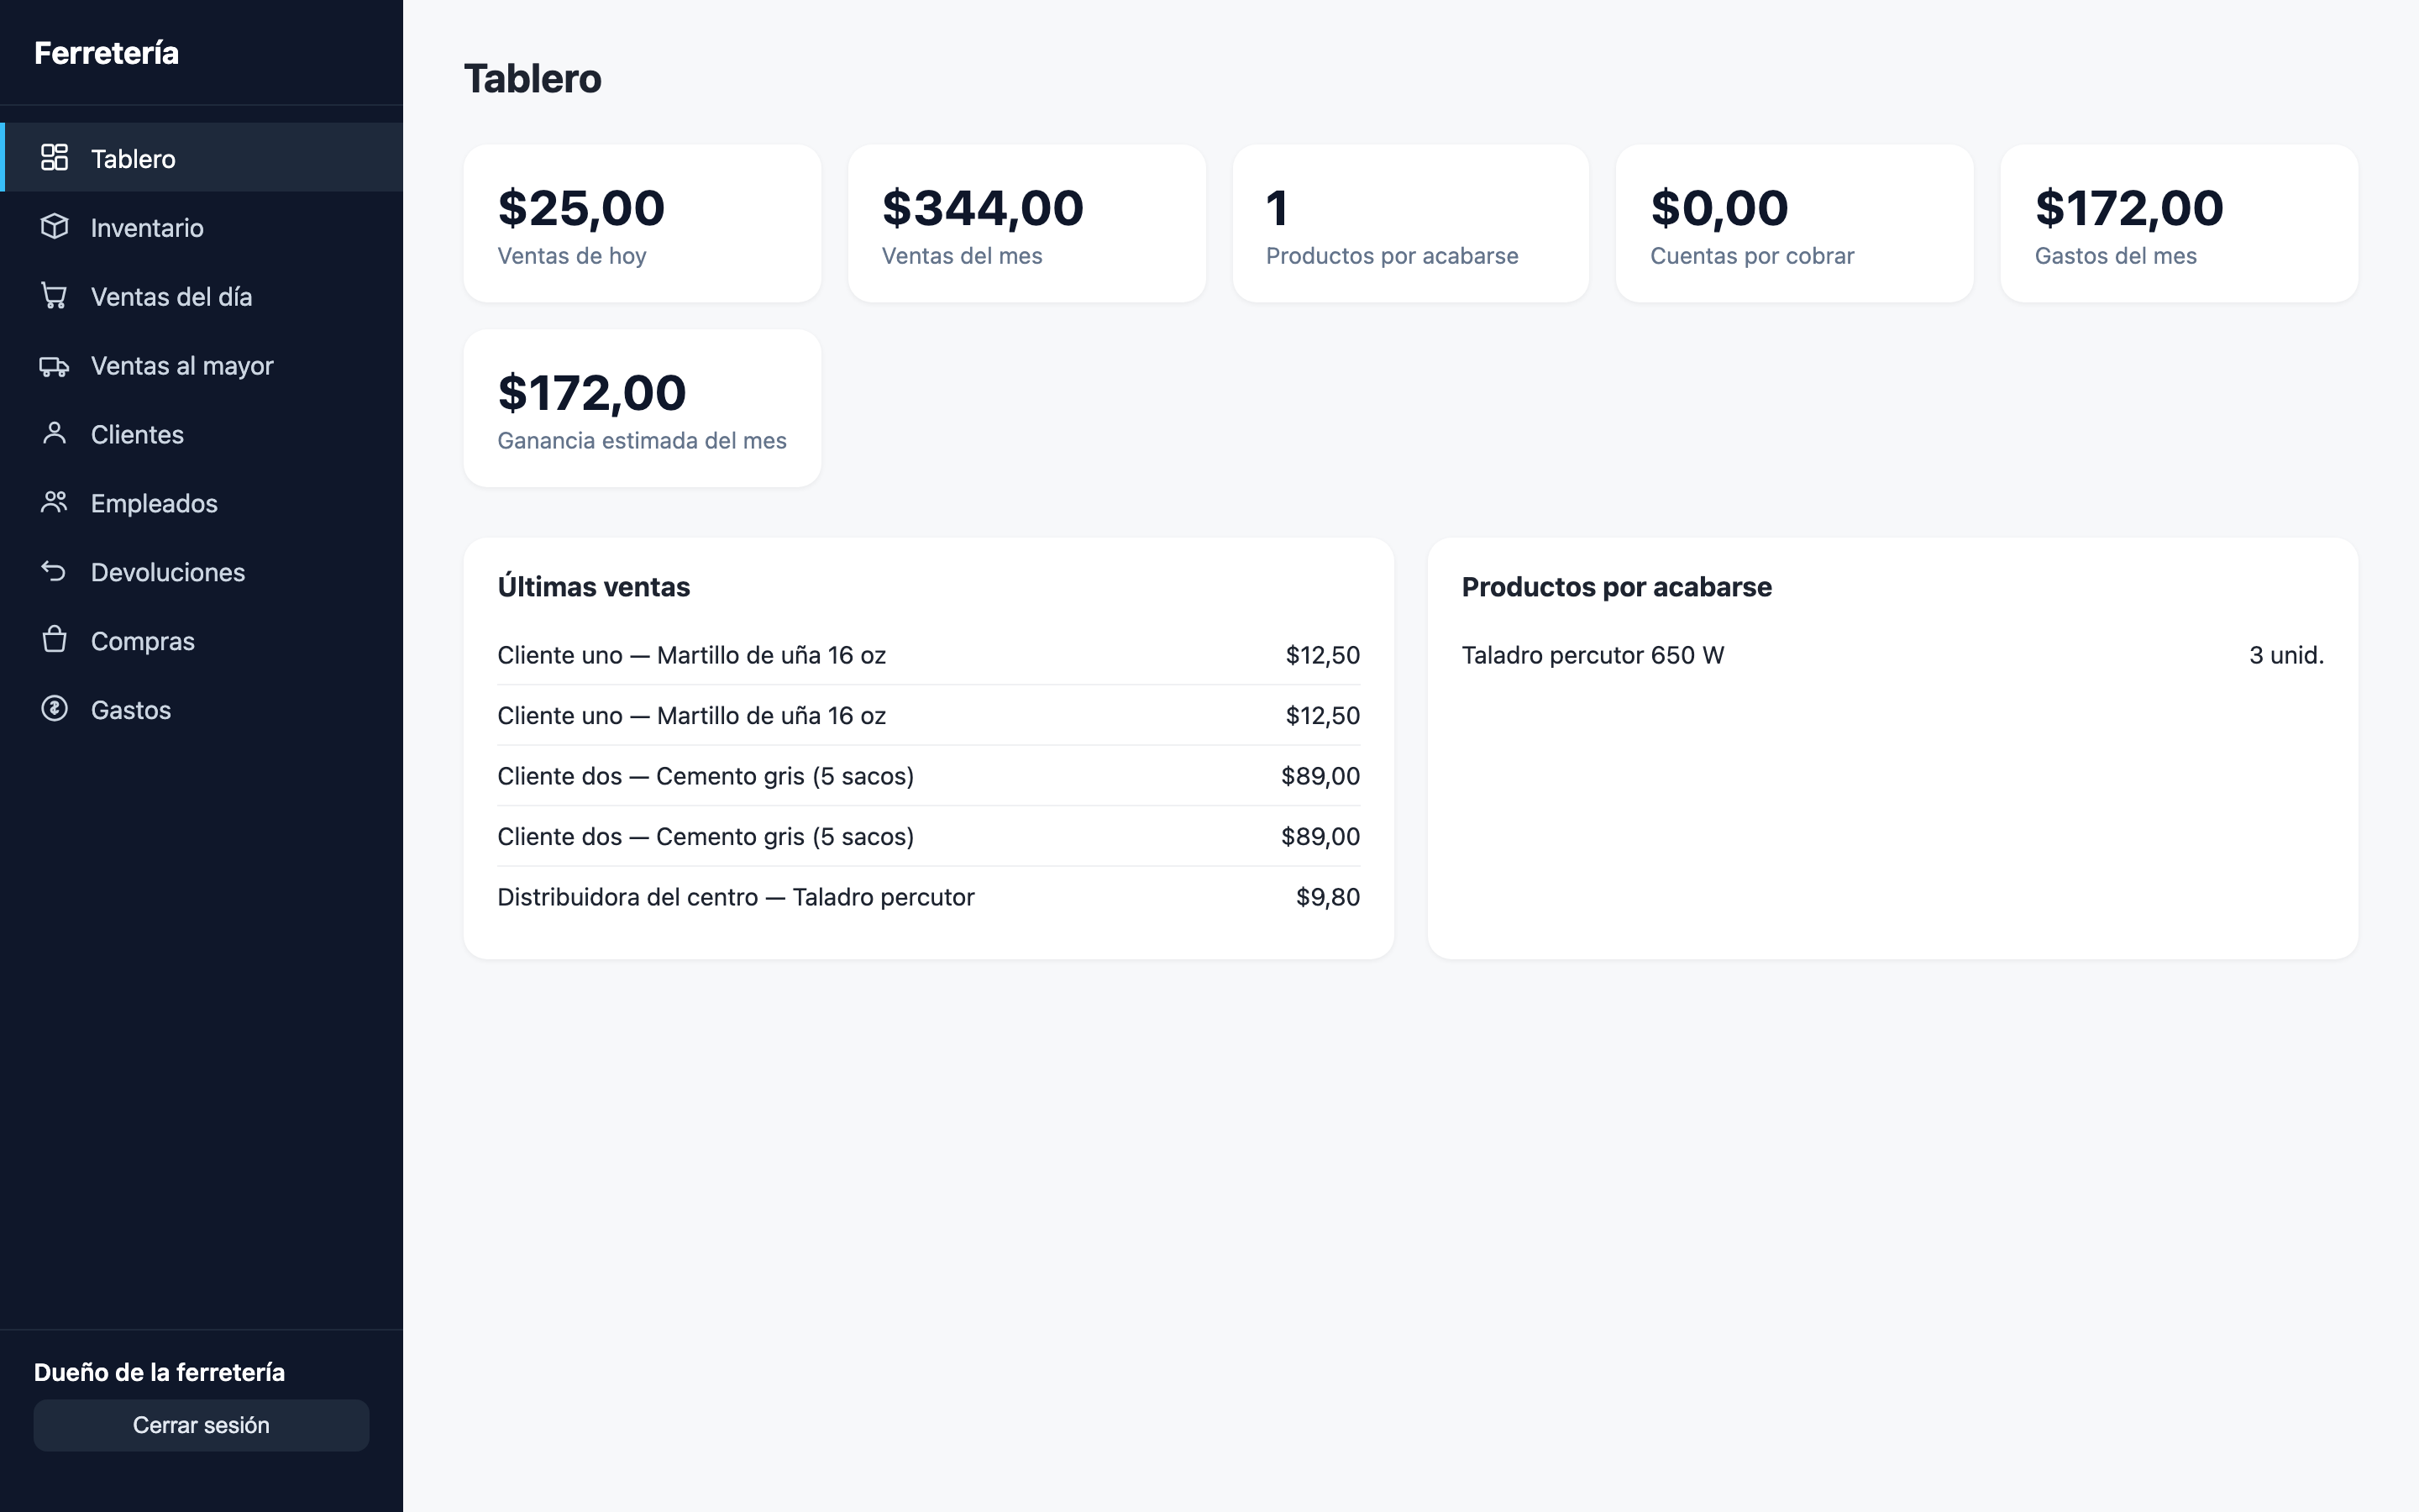Click the Compras shopping bag icon

54,640
